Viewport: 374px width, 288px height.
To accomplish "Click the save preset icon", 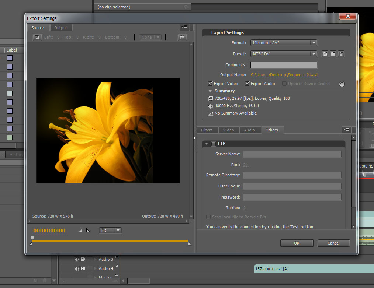I will (325, 54).
